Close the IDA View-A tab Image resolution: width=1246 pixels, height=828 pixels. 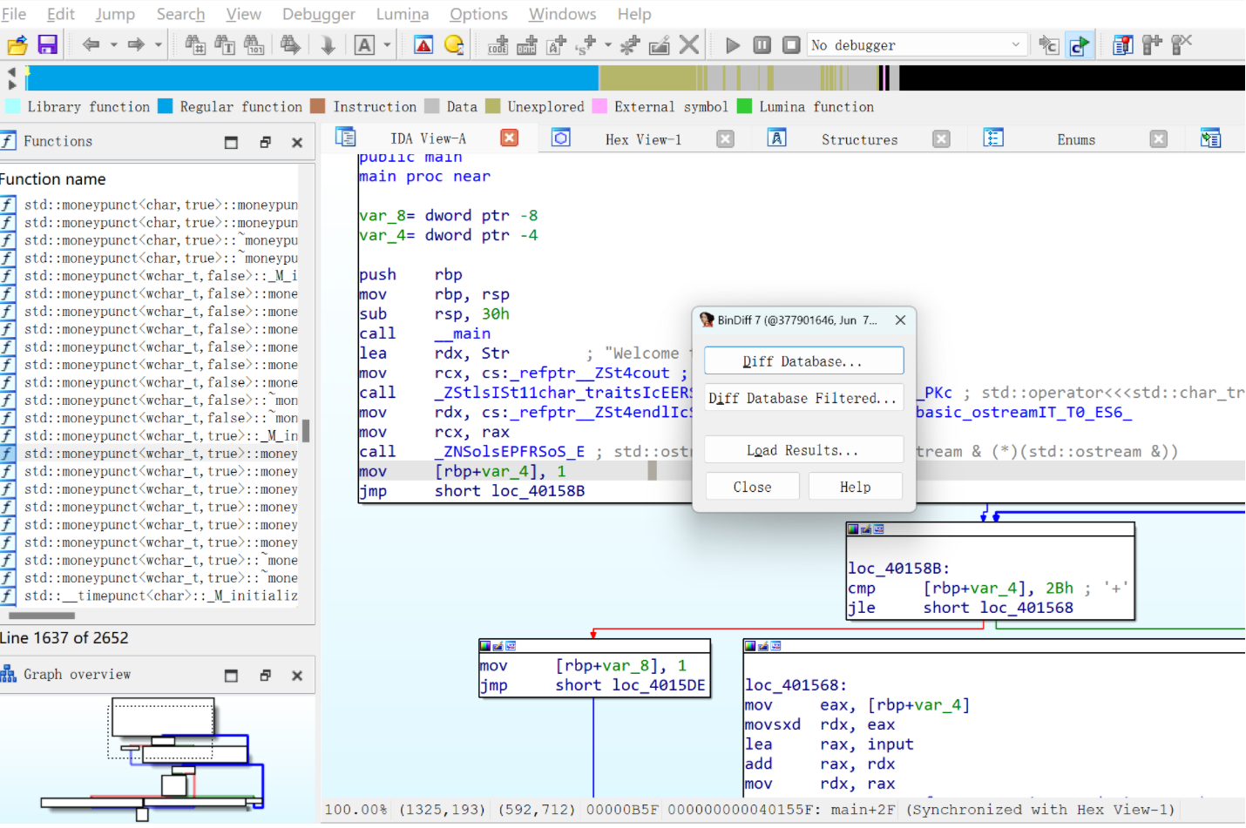coord(510,138)
